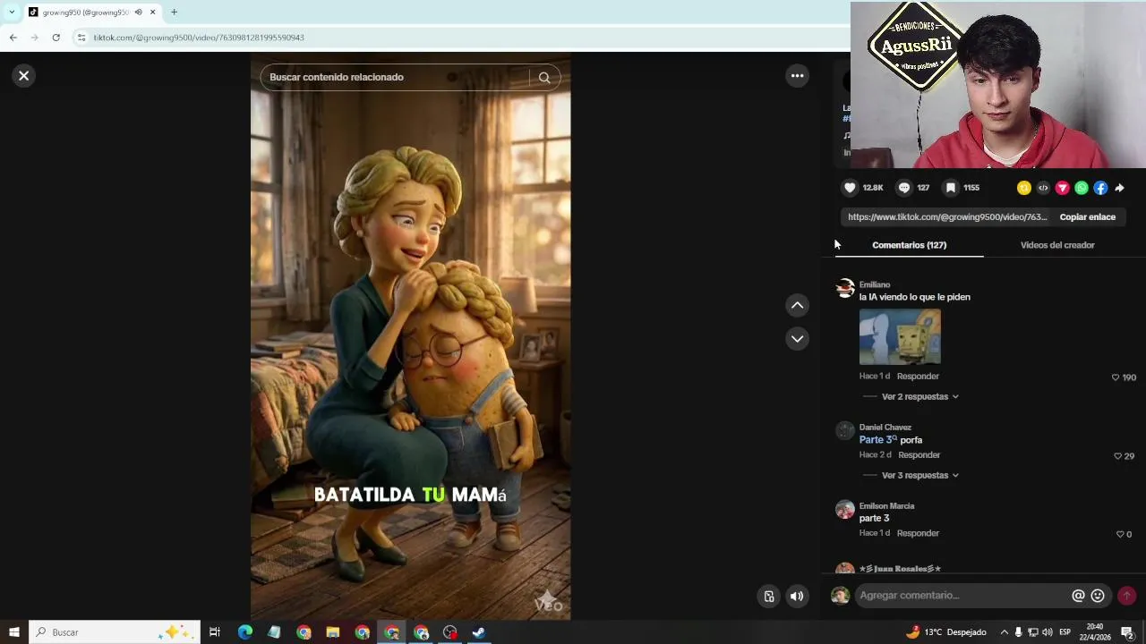Repost the video with the yellow icon
The image size is (1146, 644).
(x=1024, y=188)
